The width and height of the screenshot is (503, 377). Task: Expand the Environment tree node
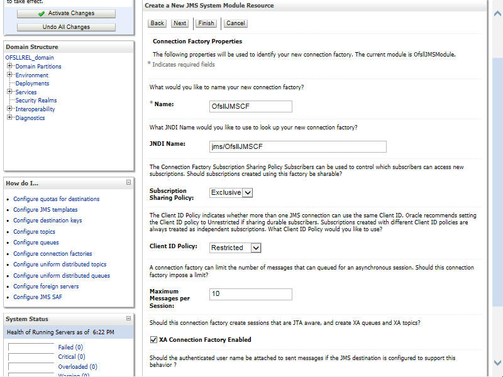10,75
